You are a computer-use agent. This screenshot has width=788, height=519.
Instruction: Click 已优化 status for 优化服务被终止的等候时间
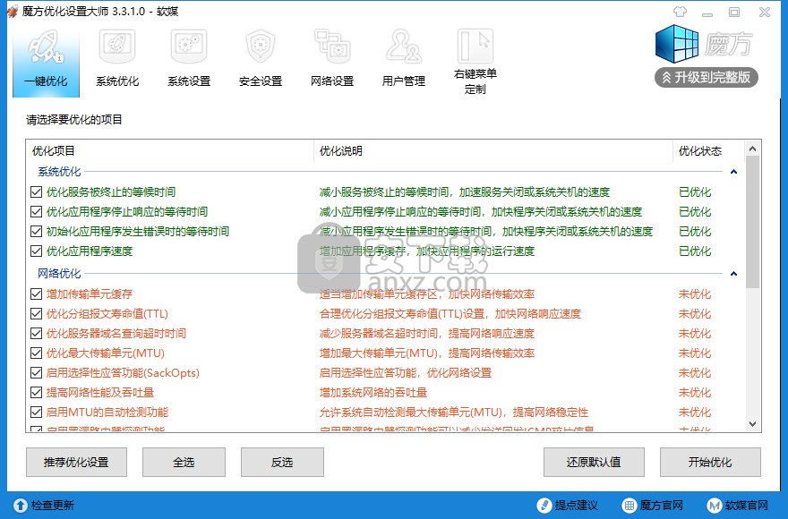pos(695,191)
